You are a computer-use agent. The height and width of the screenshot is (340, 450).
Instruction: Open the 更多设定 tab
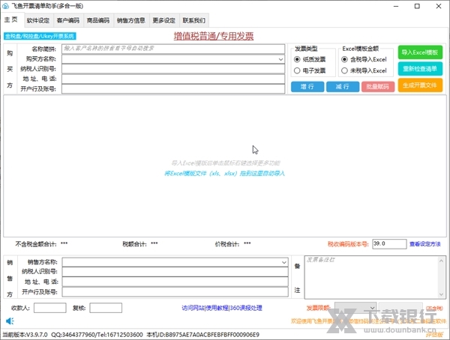[163, 20]
